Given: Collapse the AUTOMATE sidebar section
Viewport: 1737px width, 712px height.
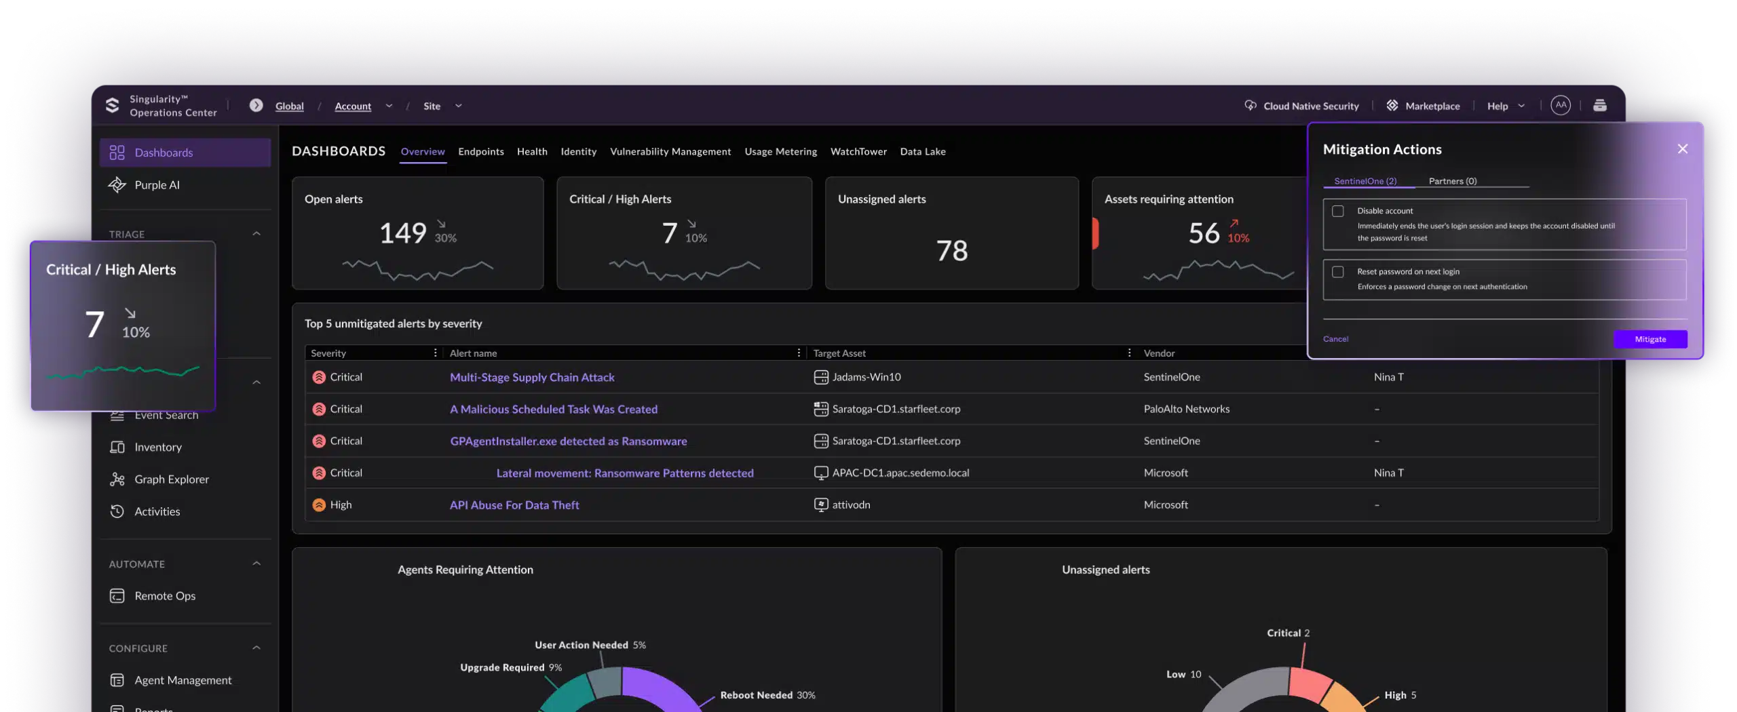Looking at the screenshot, I should click(x=256, y=563).
